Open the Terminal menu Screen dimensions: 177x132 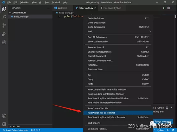click(56, 2)
